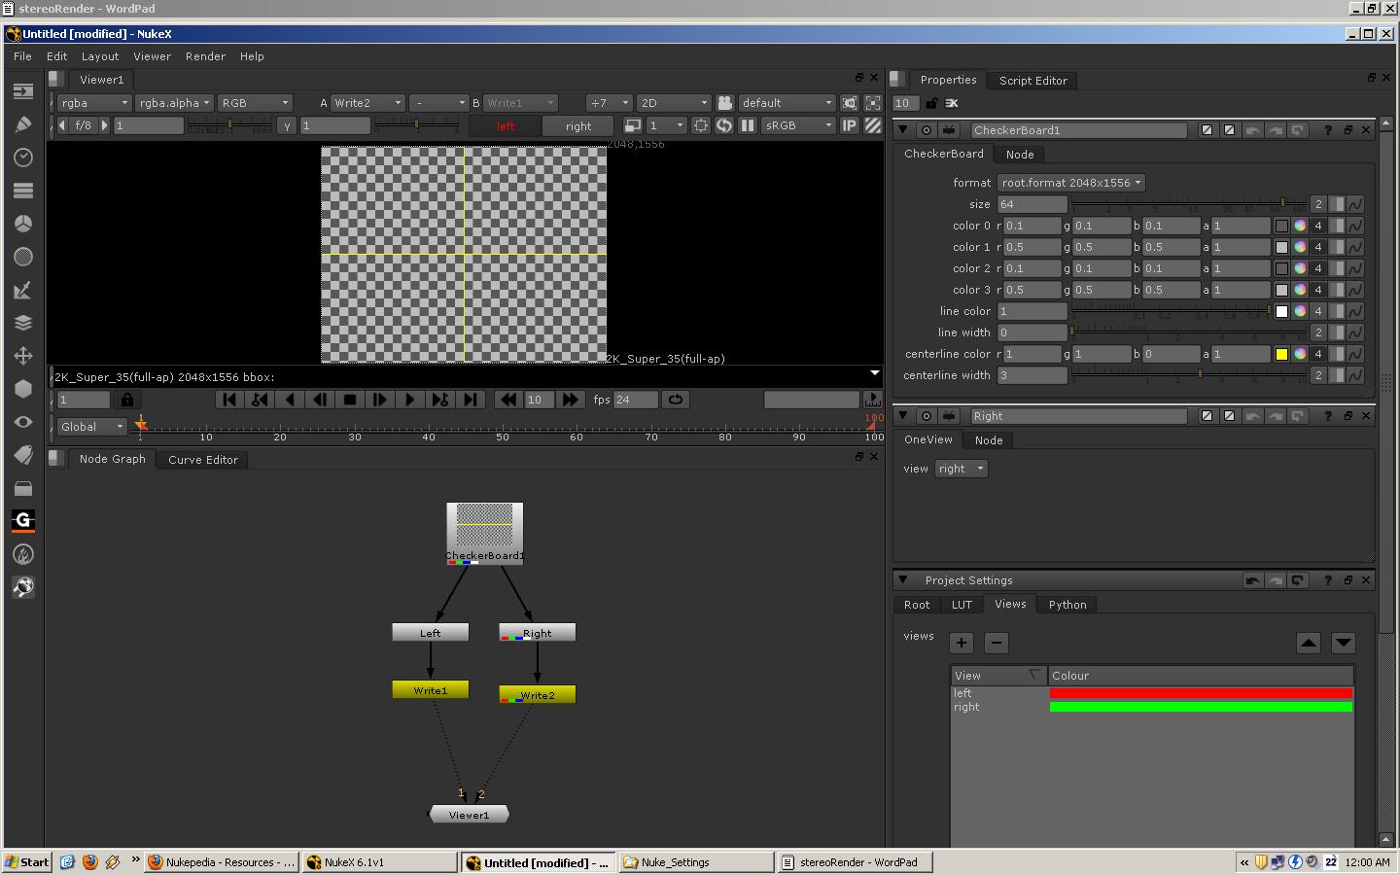The width and height of the screenshot is (1400, 875).
Task: Move selected view up with arrow button
Action: [x=1309, y=643]
